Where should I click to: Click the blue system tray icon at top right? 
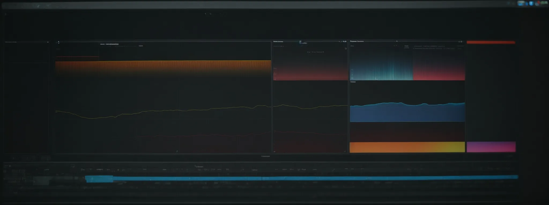point(531,3)
